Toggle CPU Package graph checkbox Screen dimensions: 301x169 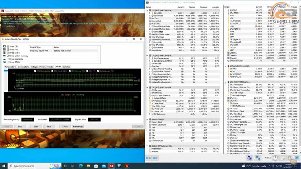(x=70, y=71)
